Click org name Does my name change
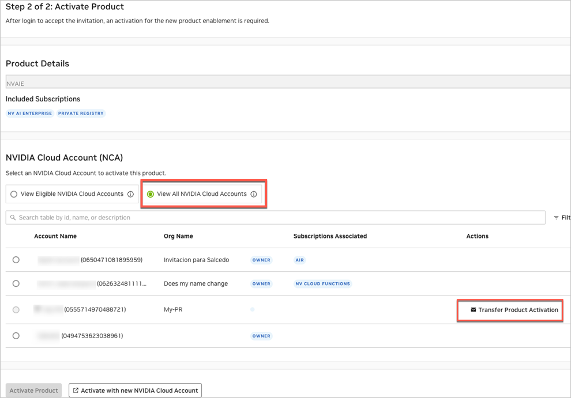 pyautogui.click(x=196, y=283)
